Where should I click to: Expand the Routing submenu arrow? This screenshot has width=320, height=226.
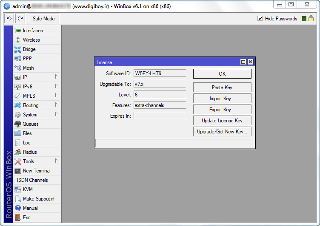tap(56, 105)
